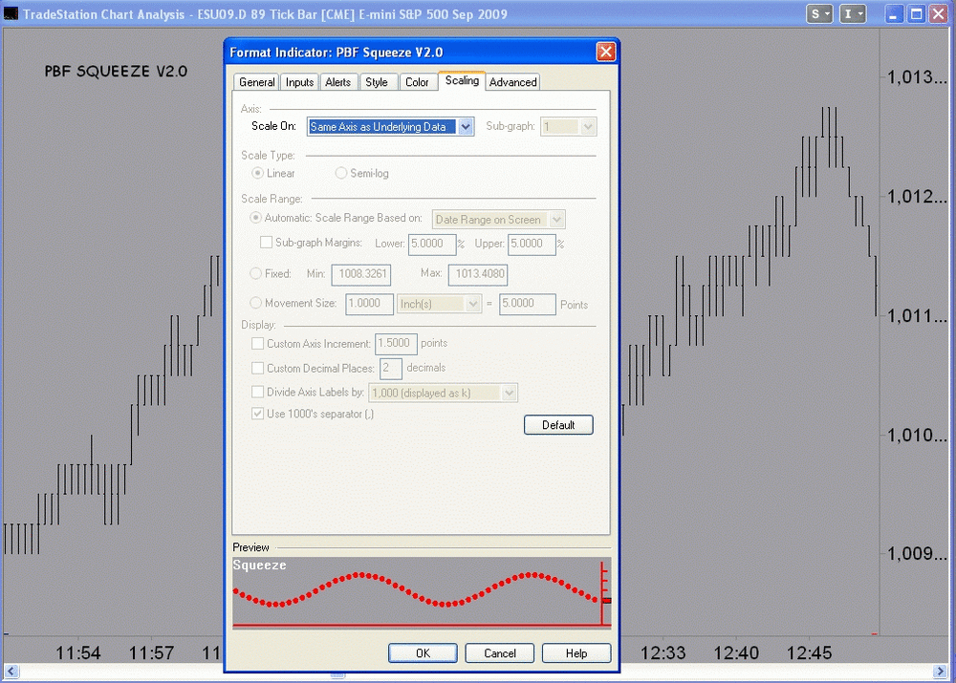Expand the Scale On dropdown
Screen dimensions: 956x683
point(466,127)
